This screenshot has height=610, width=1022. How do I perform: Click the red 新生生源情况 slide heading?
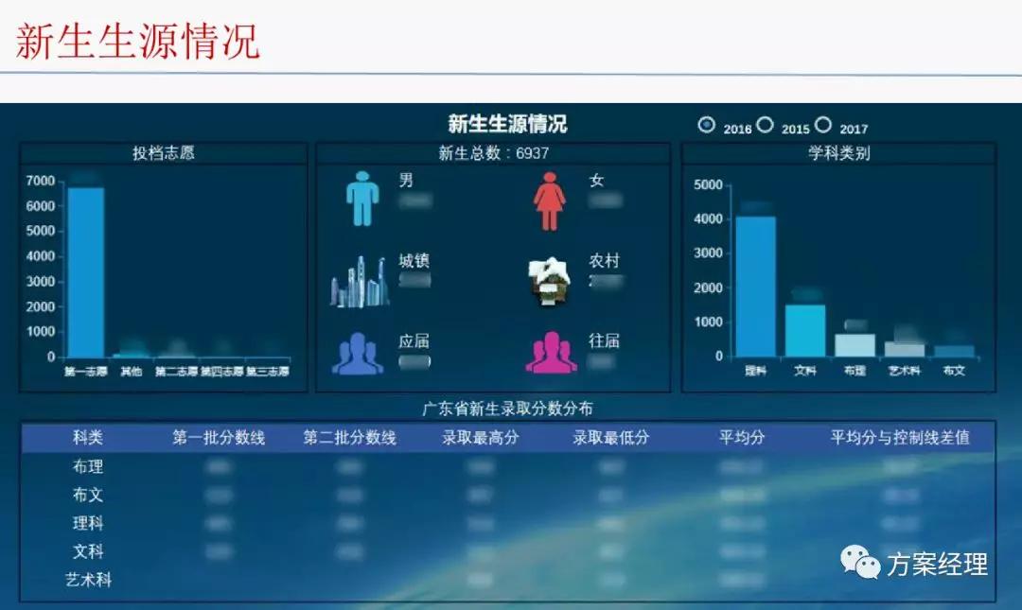pos(137,41)
